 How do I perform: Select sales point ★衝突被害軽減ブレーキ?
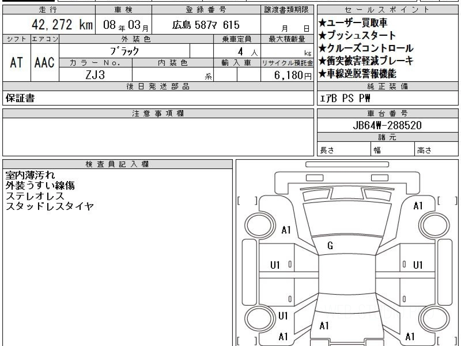click(x=366, y=61)
